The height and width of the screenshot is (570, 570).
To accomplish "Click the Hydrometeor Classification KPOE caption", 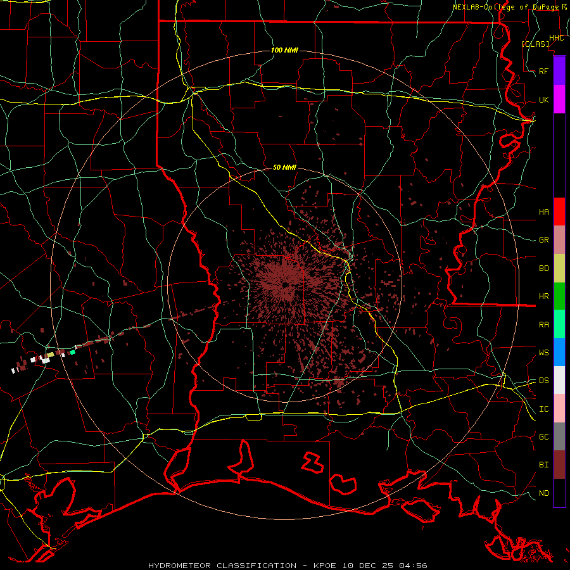I will (288, 566).
